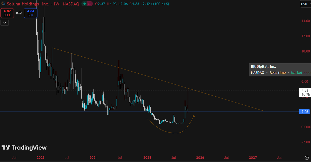This screenshot has width=311, height=162.
Task: Click the 4.83 current price label
Action: tap(305, 90)
